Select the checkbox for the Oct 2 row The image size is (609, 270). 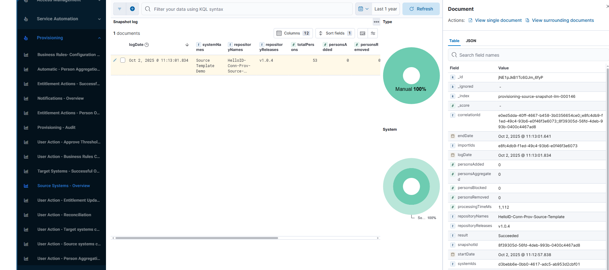click(123, 60)
